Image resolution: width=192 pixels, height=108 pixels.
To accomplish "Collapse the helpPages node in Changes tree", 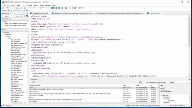I will [2, 33].
